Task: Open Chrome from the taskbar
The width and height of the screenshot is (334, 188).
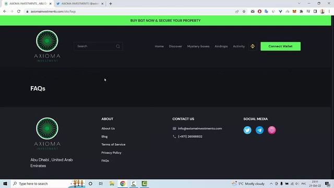Action: [123, 183]
